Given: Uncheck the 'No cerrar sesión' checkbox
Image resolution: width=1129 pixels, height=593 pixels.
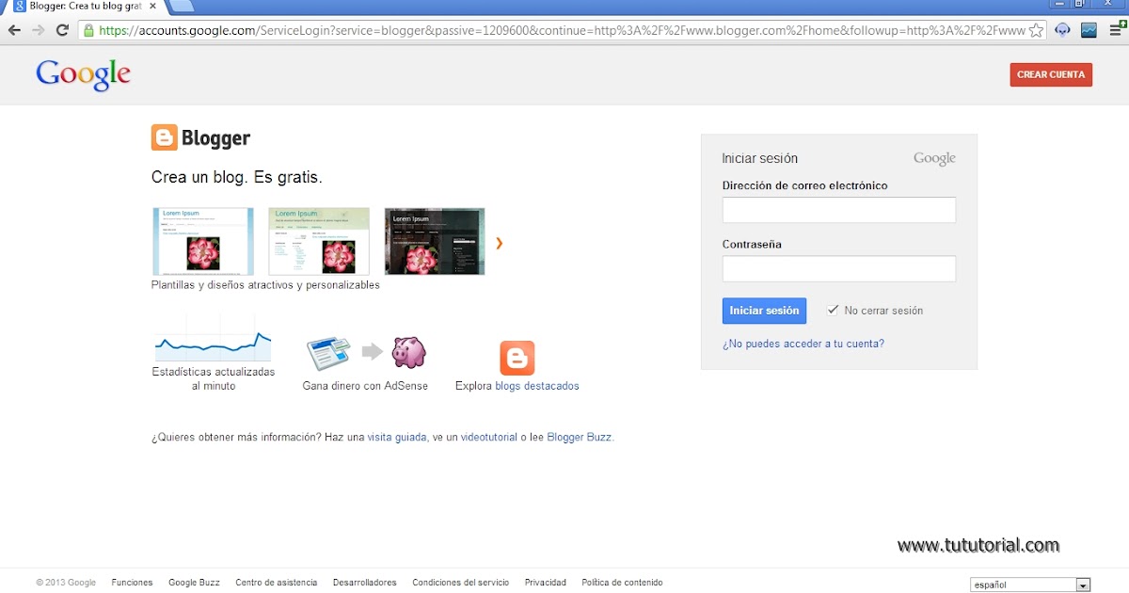Looking at the screenshot, I should pyautogui.click(x=833, y=309).
